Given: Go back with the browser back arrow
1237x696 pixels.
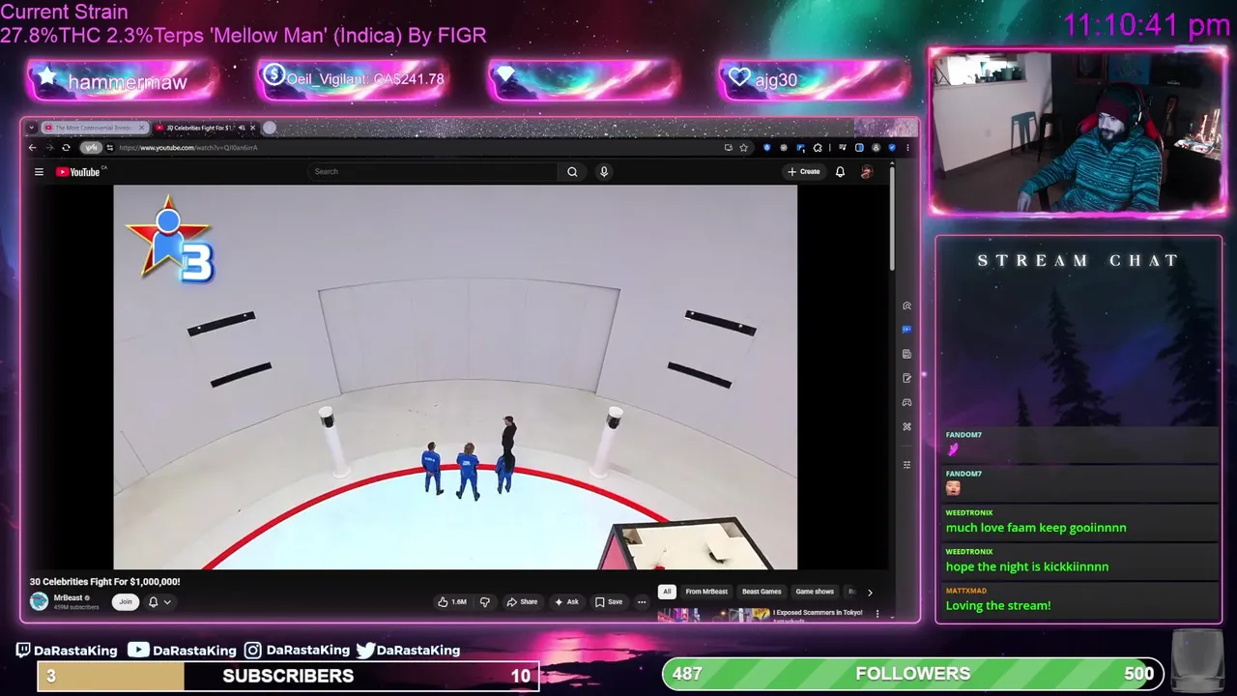Looking at the screenshot, I should pos(32,148).
